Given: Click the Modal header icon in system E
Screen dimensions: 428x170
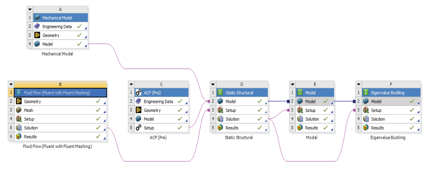Looking at the screenshot, I should [300, 93].
